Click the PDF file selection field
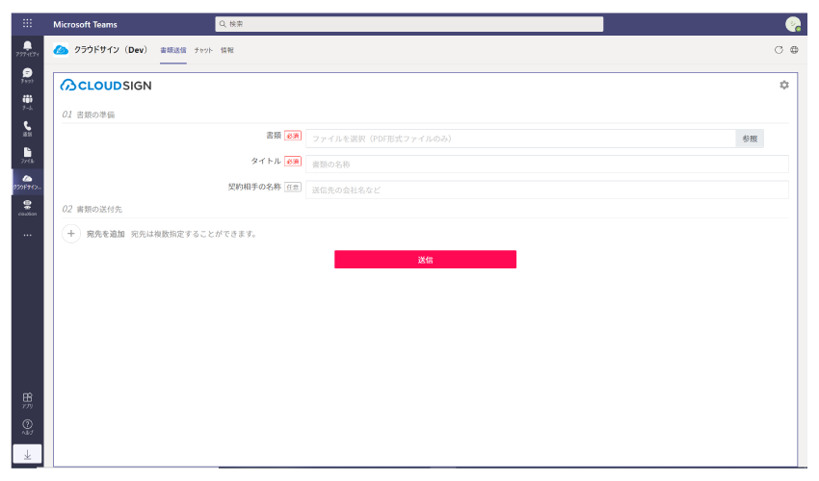Screen dimensions: 819x481 [x=520, y=139]
